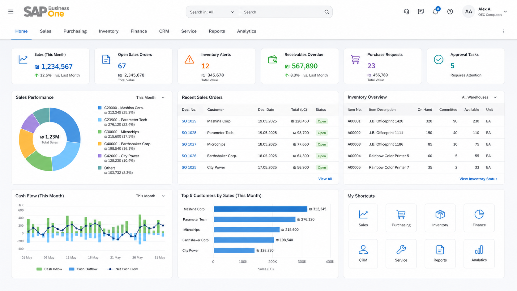
Task: Open the chat messages icon
Action: tap(421, 11)
